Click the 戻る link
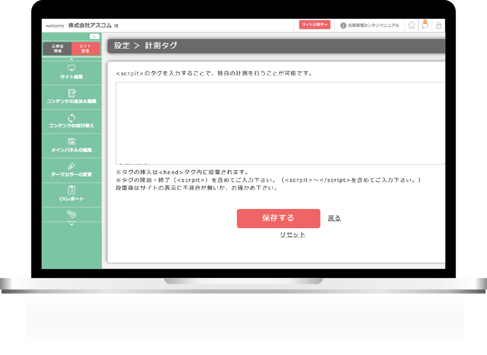Viewport: 487px width, 355px height. pos(335,218)
